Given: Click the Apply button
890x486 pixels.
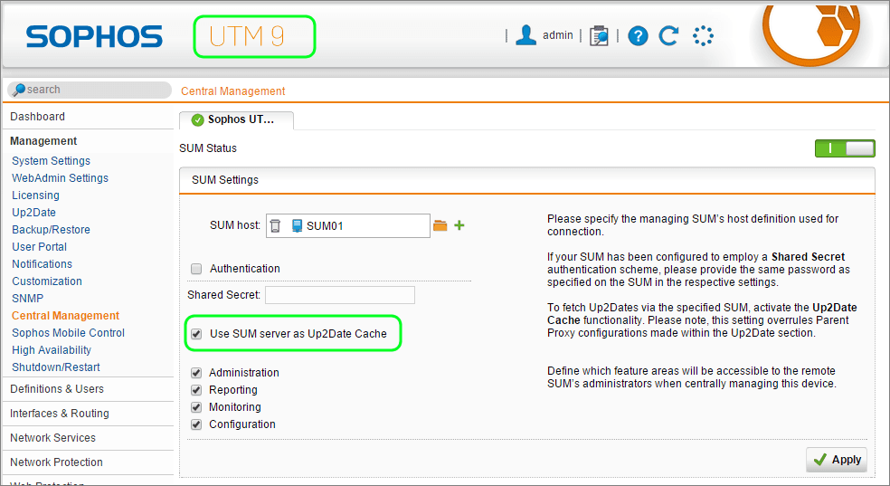Looking at the screenshot, I should pos(838,460).
